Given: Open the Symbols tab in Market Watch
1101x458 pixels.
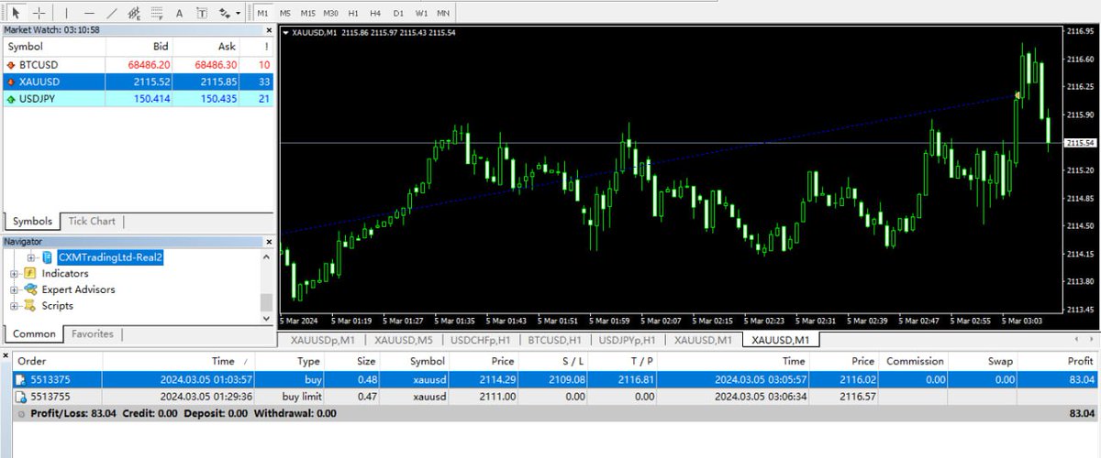Looking at the screenshot, I should pyautogui.click(x=32, y=221).
